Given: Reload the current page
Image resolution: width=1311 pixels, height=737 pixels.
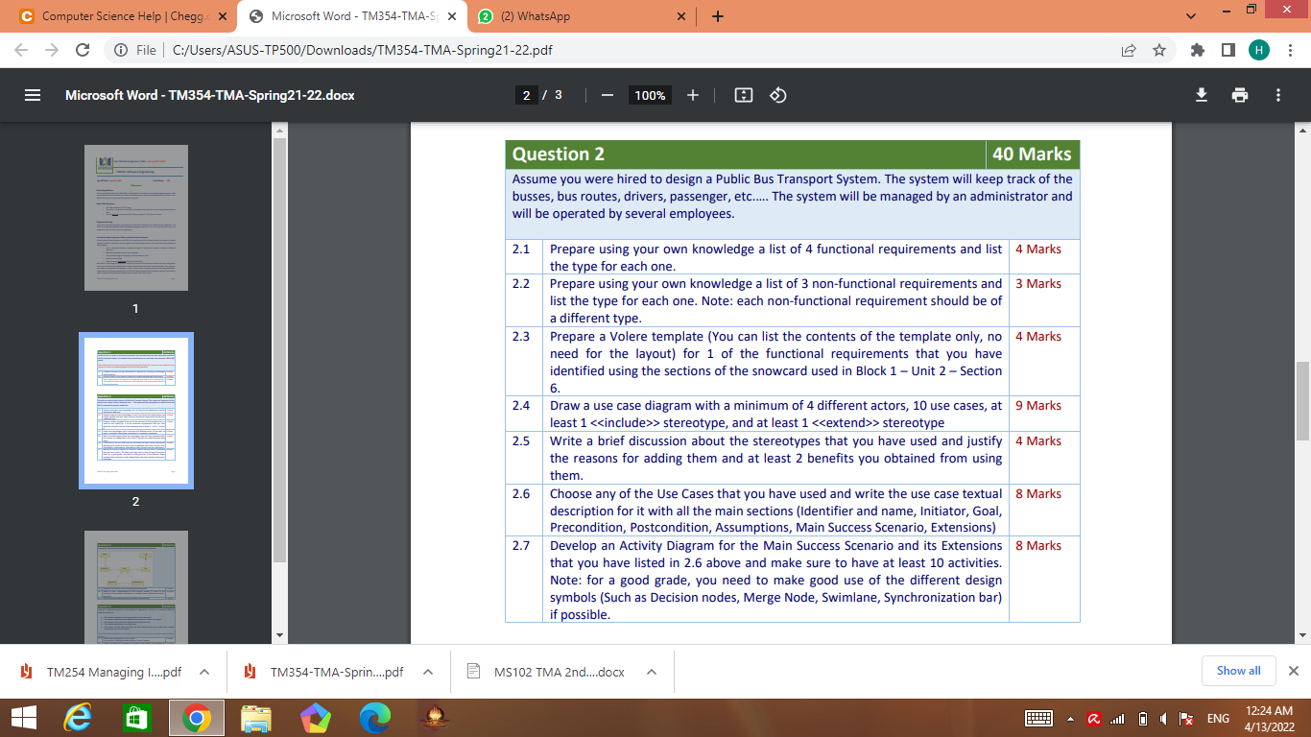Looking at the screenshot, I should 83,50.
